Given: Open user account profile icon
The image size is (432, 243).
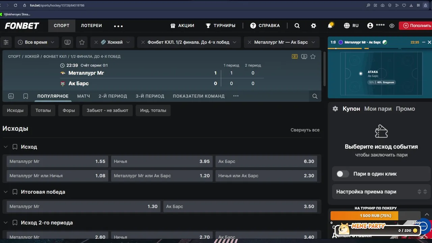Looking at the screenshot, I should click(370, 26).
